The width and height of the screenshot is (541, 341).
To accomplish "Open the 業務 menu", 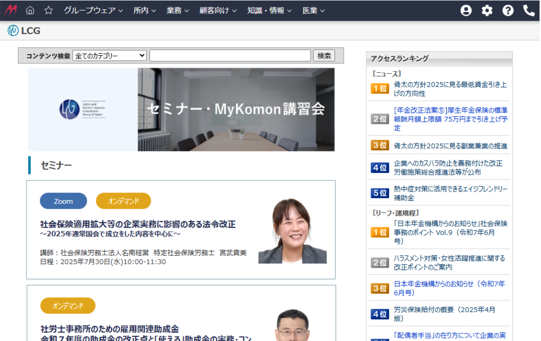I will (178, 11).
